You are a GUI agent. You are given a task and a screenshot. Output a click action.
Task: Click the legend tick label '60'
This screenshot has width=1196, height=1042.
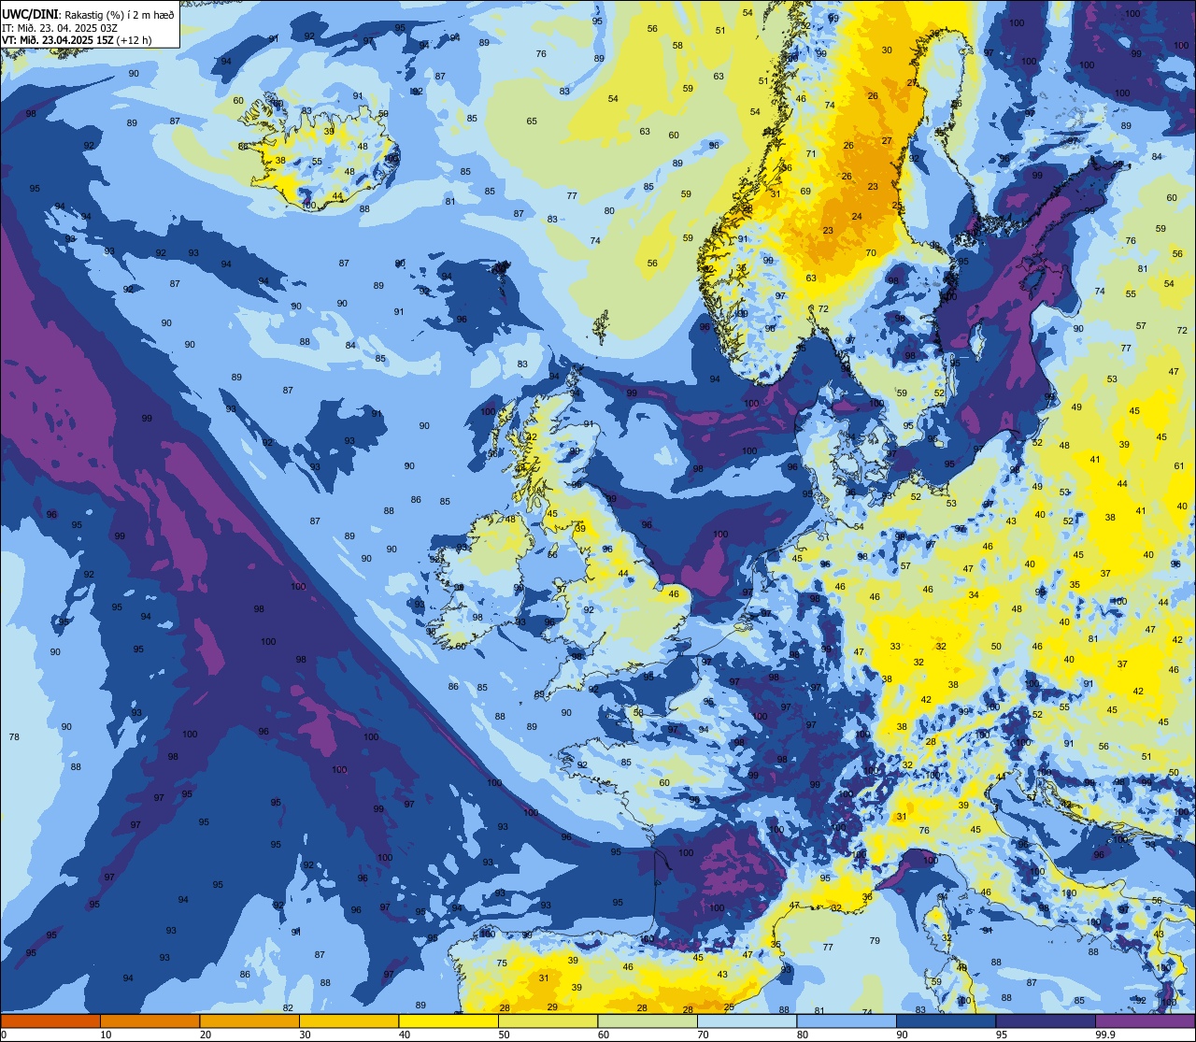coord(604,1035)
